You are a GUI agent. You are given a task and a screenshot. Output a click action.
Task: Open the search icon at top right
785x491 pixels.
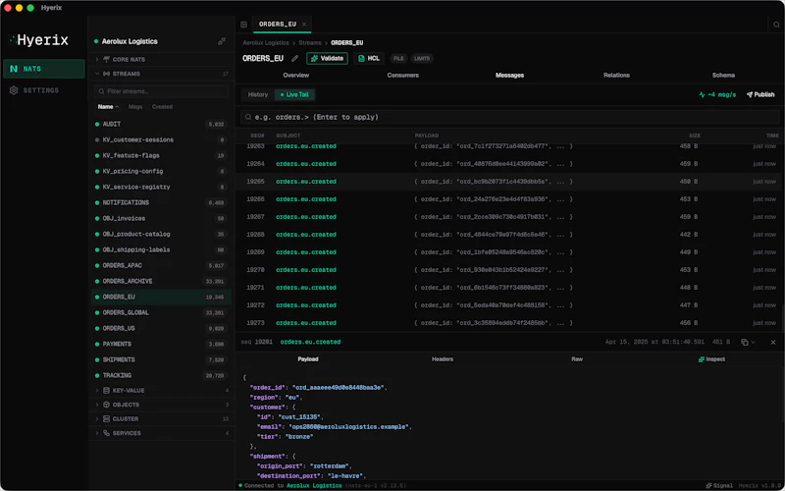(x=777, y=24)
